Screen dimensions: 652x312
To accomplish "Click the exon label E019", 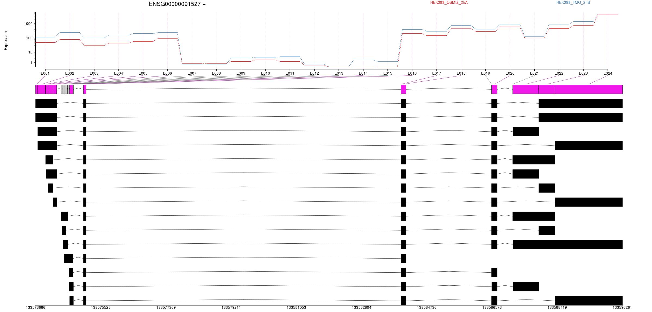I will coord(485,73).
